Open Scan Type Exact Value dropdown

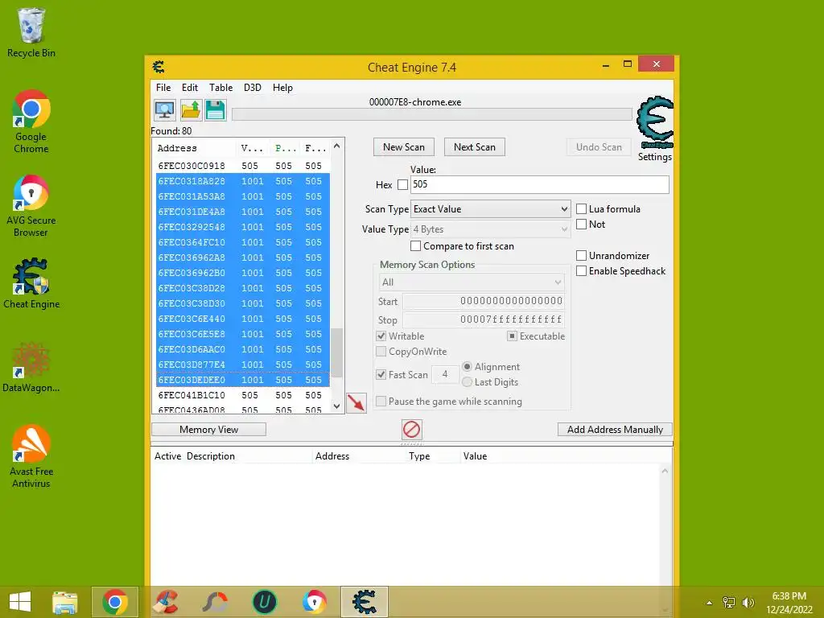click(490, 208)
